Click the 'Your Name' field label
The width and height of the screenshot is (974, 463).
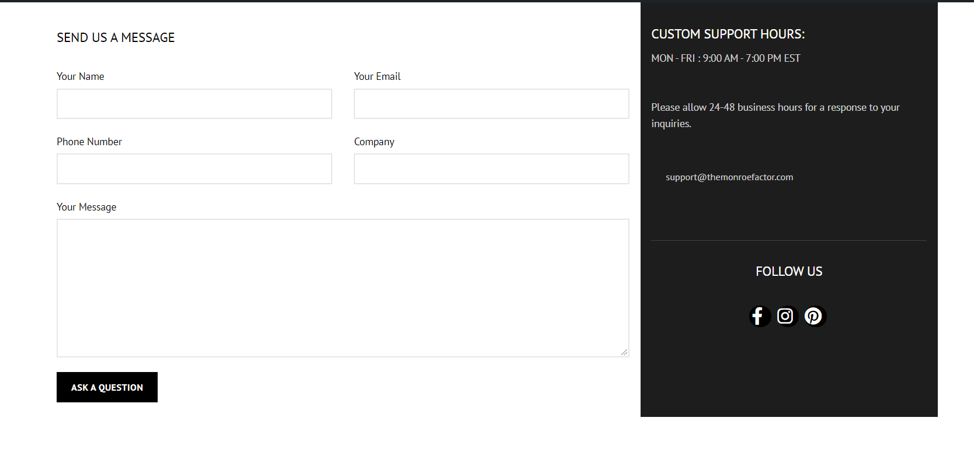[x=81, y=76]
